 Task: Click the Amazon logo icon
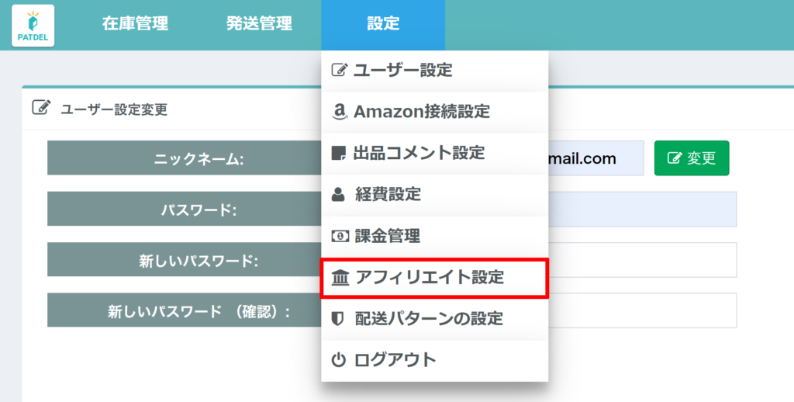[x=339, y=112]
